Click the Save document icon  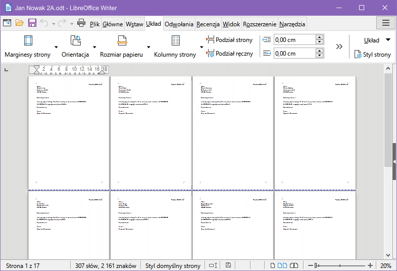tap(32, 23)
